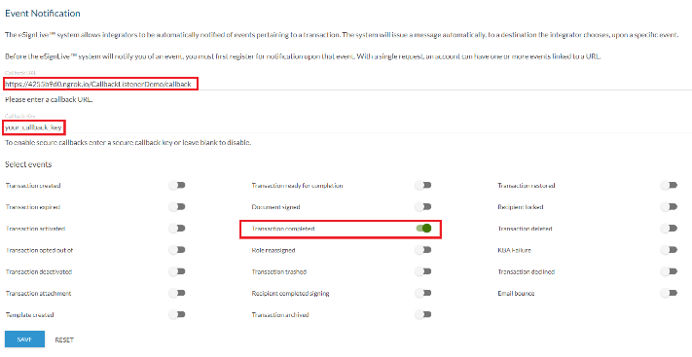Enable Document signed event switch
Image resolution: width=692 pixels, height=357 pixels.
coord(423,207)
